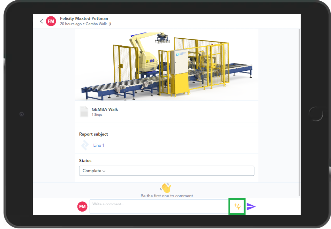This screenshot has width=331, height=229.
Task: Open the palletizer machine image
Action: click(x=167, y=64)
